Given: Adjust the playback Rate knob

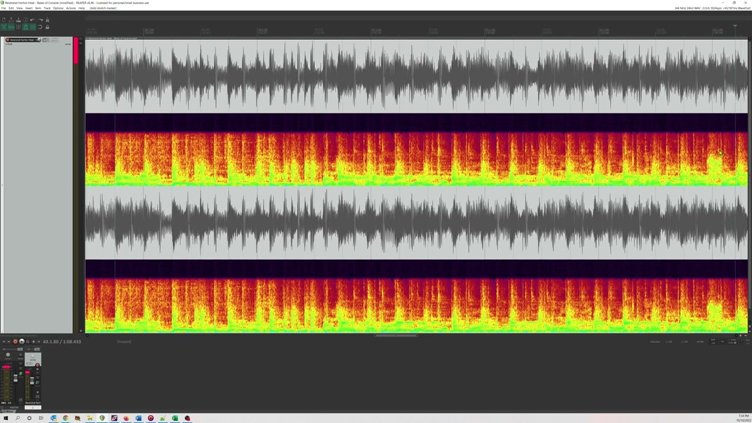Looking at the screenshot, I should tap(741, 341).
